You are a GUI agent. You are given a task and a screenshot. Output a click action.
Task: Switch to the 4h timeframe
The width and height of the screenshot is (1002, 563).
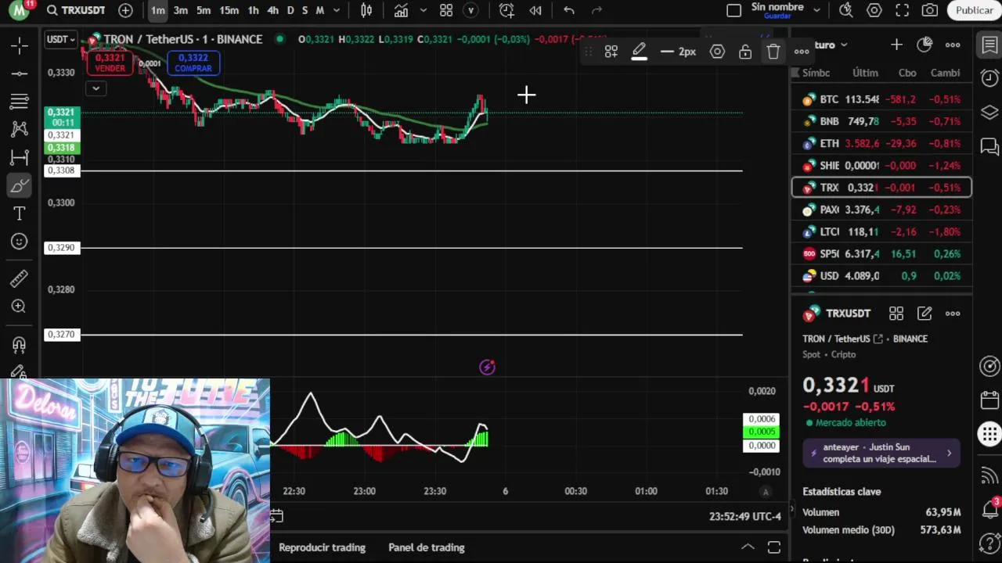click(272, 10)
